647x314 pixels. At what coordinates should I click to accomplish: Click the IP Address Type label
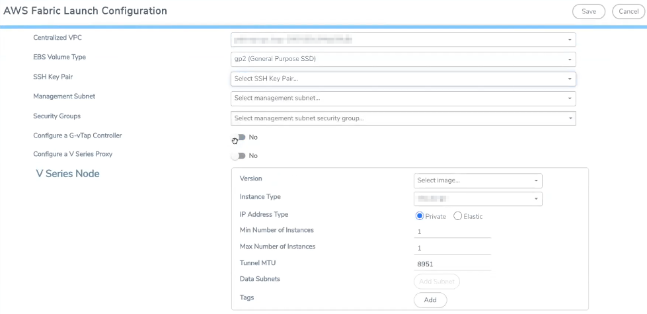(x=264, y=215)
